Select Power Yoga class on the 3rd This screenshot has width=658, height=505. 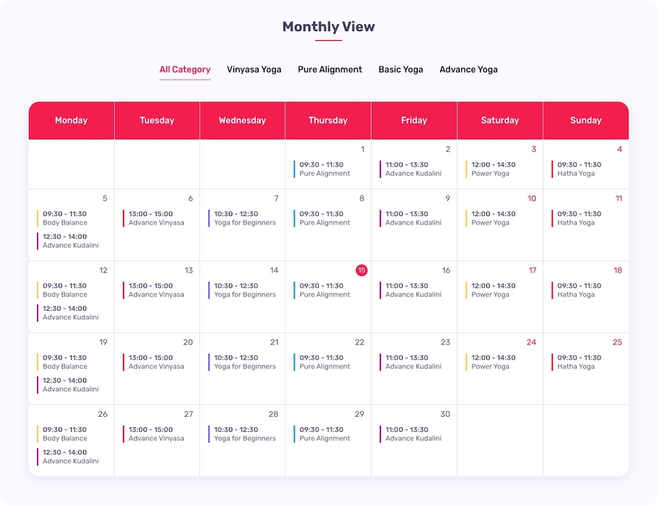coord(493,169)
